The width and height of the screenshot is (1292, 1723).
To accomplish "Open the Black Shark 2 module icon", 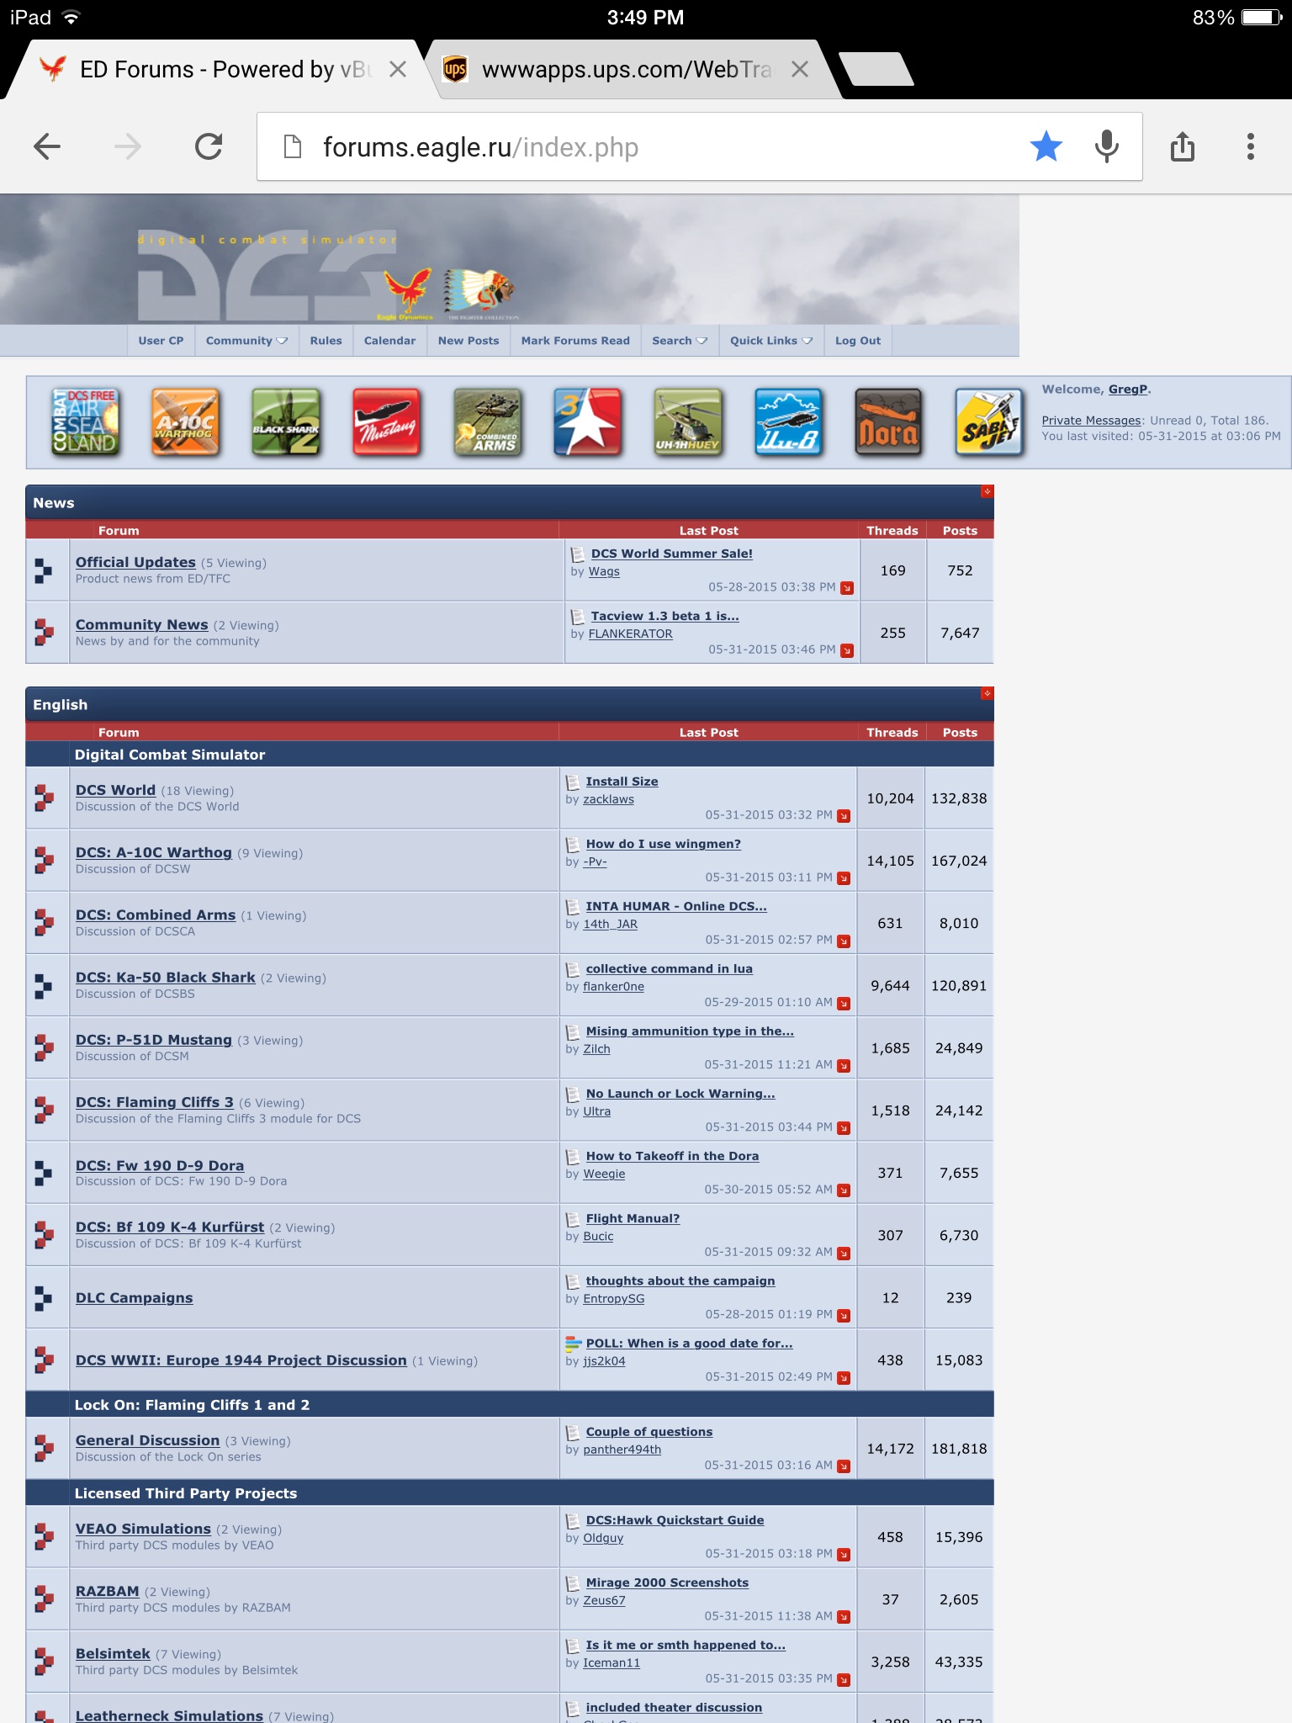I will [x=286, y=422].
